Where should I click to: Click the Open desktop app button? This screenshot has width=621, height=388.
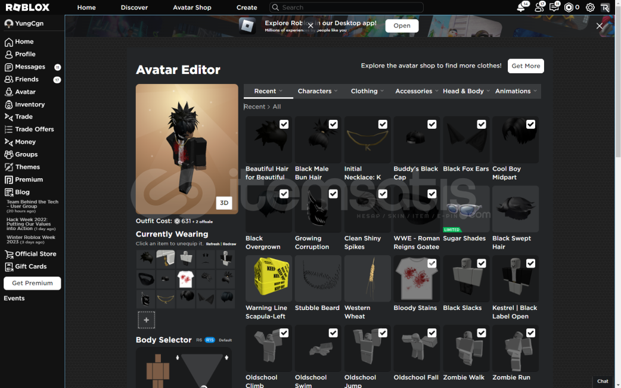tap(402, 26)
